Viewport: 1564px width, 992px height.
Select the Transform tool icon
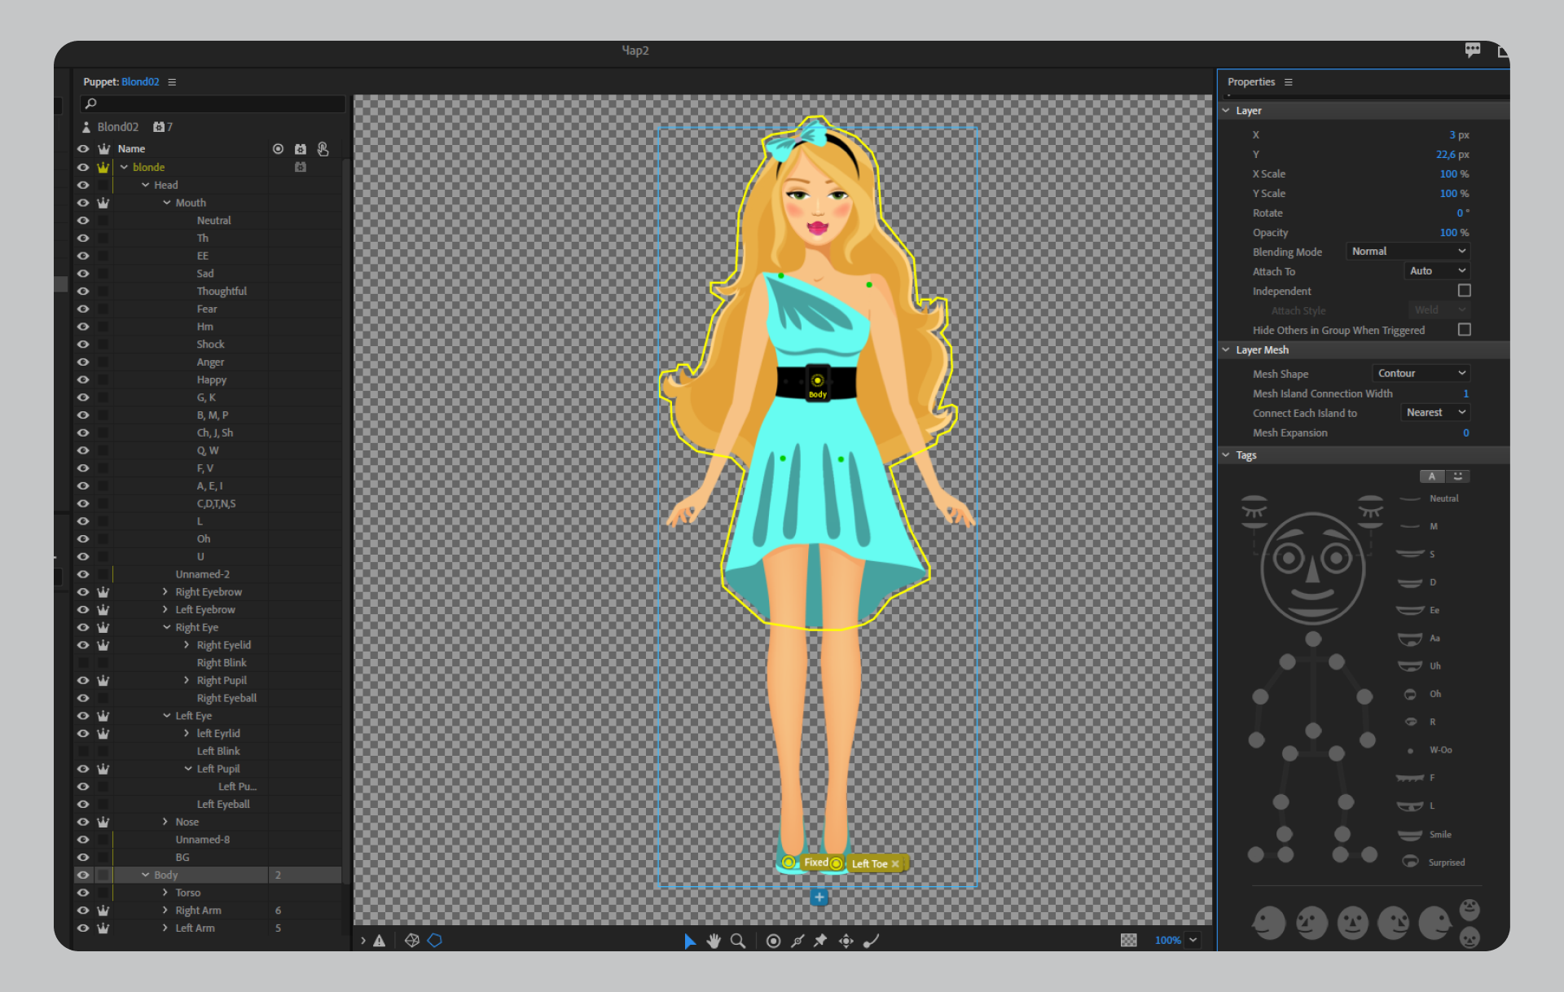846,941
